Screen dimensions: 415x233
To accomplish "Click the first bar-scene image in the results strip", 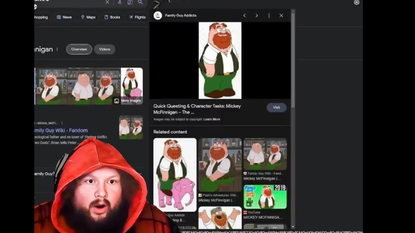I will [51, 86].
